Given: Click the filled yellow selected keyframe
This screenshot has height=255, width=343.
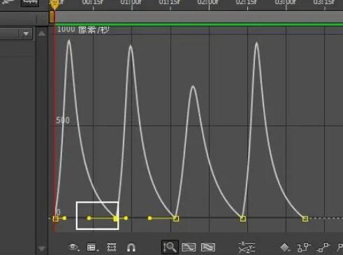Looking at the screenshot, I should pyautogui.click(x=116, y=219).
